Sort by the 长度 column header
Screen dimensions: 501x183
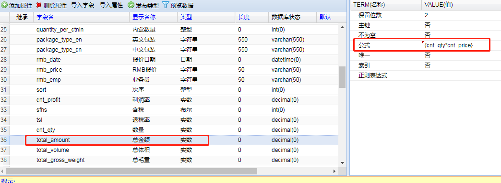coord(244,17)
